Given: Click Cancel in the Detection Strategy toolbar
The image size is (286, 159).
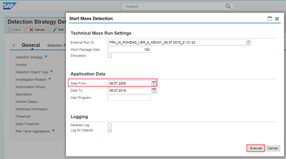Looking at the screenshot, I should (x=37, y=30).
